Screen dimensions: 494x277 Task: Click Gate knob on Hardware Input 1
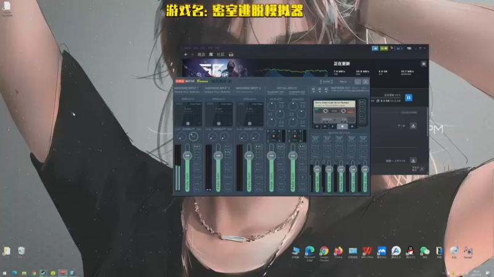coord(193,136)
